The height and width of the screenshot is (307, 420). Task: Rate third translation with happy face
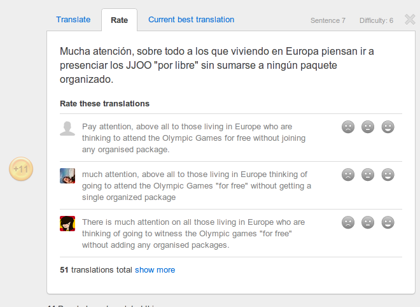388,222
